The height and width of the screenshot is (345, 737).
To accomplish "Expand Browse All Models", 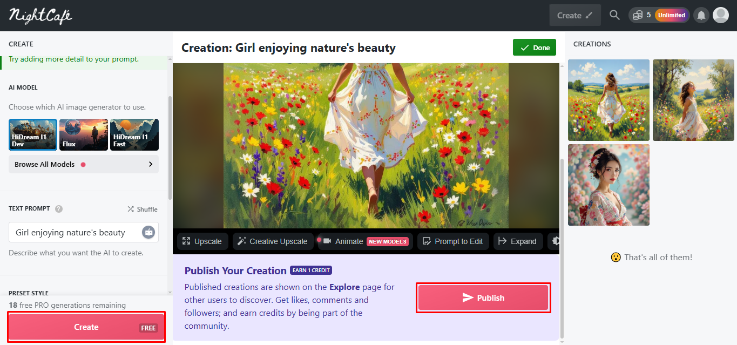I will pyautogui.click(x=83, y=164).
